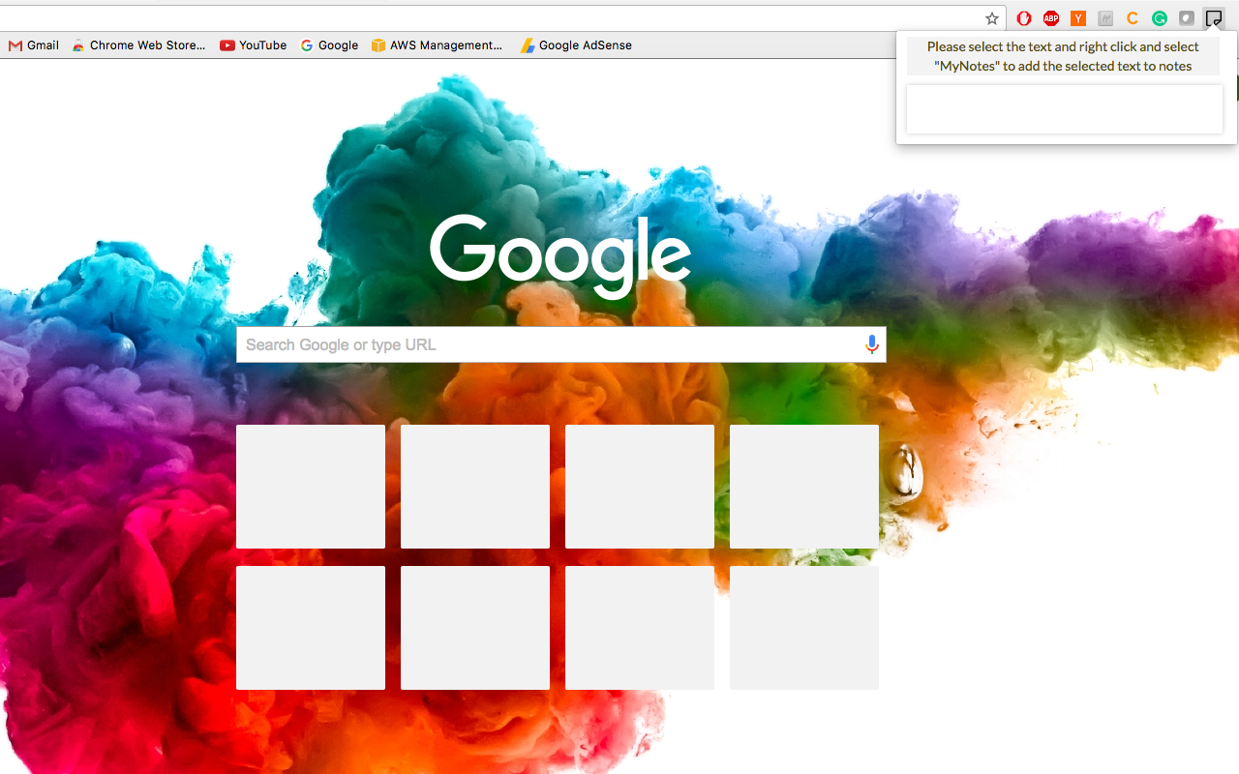This screenshot has width=1239, height=774.
Task: Click the orange Y Hacker News extension icon
Action: pos(1078,17)
